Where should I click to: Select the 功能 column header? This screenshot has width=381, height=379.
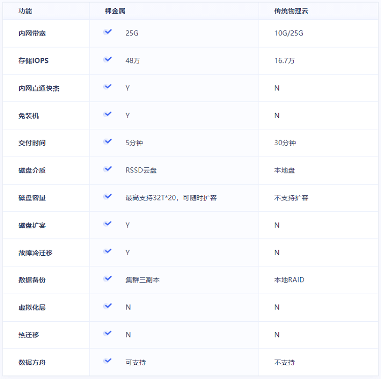point(25,11)
